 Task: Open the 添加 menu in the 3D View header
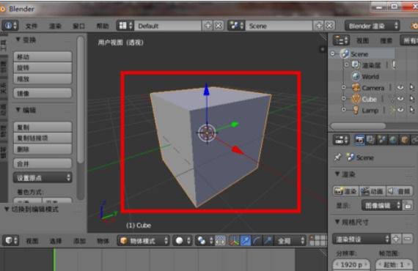[79, 241]
